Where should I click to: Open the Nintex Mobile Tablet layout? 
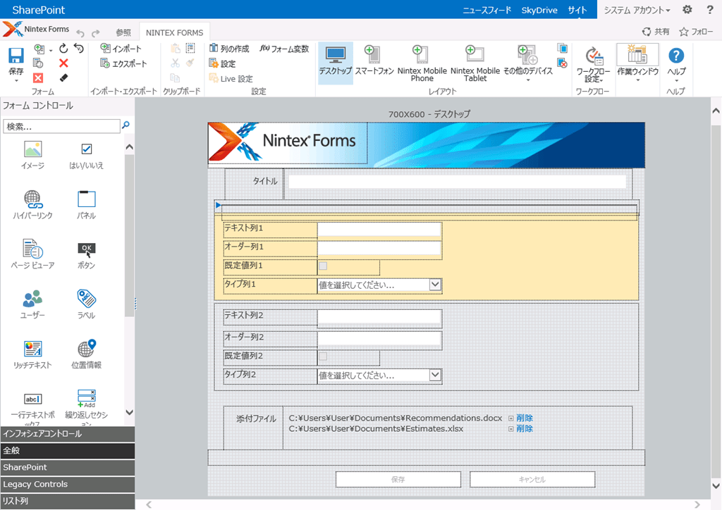point(475,55)
